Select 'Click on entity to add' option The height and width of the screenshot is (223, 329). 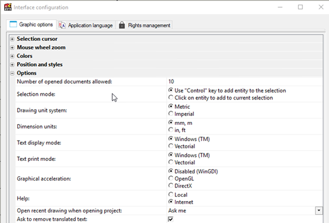click(171, 98)
